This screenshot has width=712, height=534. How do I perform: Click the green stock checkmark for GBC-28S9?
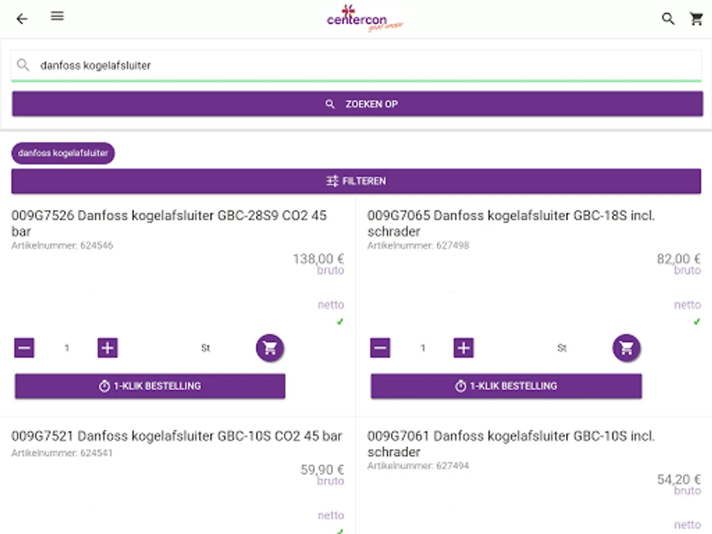(x=340, y=322)
